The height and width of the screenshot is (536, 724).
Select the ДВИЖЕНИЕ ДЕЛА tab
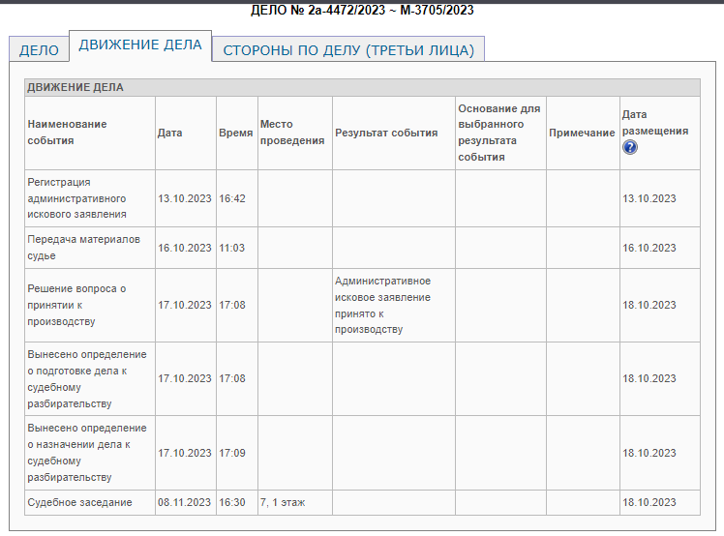pos(140,45)
